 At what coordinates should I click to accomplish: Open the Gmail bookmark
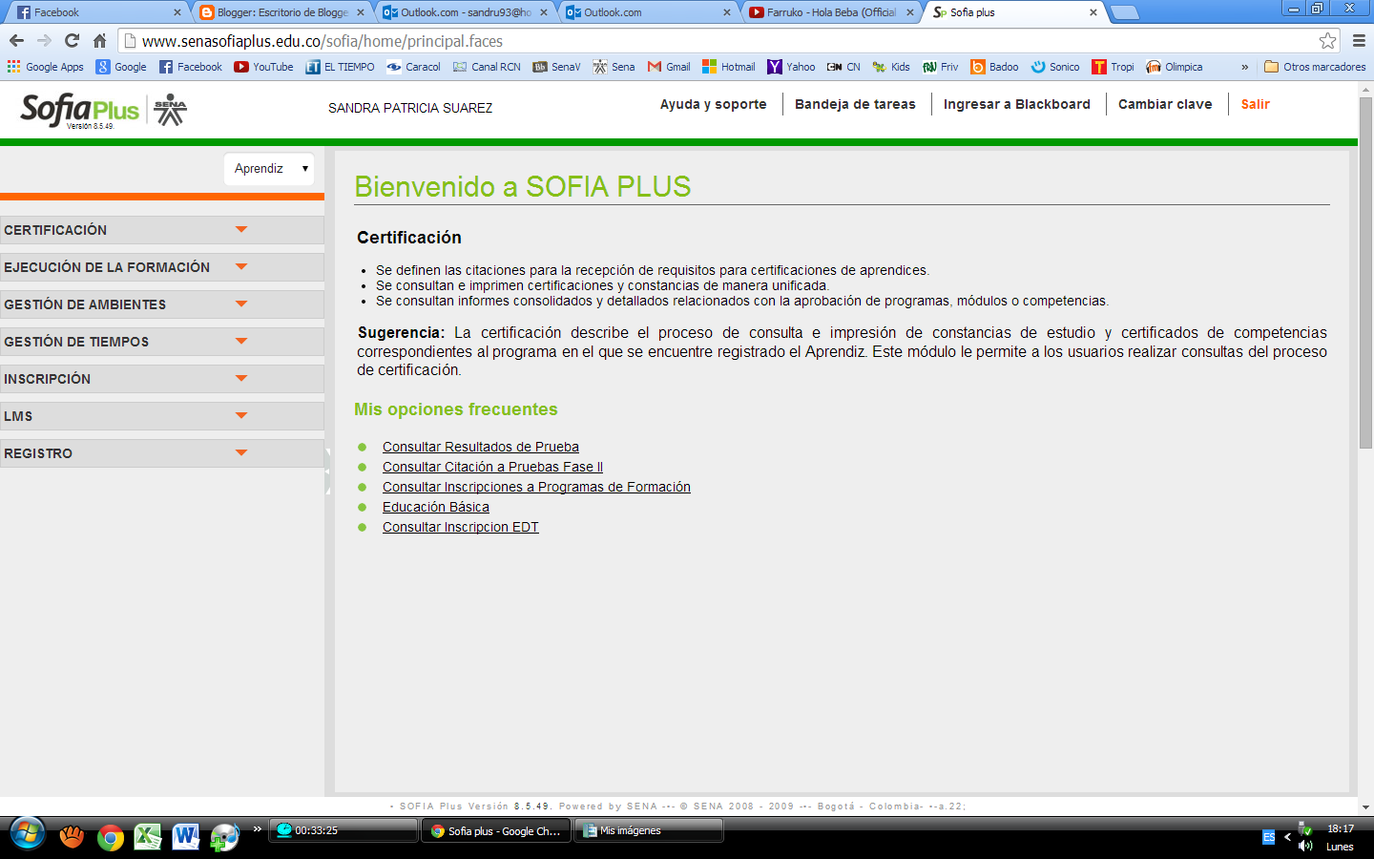(x=669, y=66)
